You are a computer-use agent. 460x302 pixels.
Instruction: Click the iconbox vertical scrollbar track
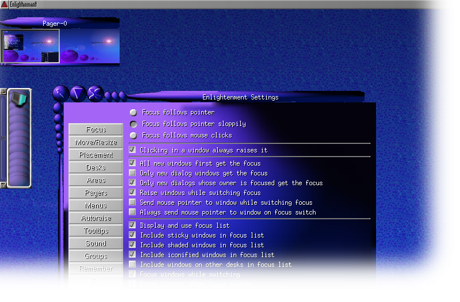(3, 138)
